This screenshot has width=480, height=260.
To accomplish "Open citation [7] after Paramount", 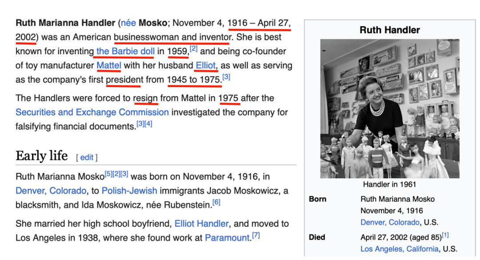I will (256, 236).
